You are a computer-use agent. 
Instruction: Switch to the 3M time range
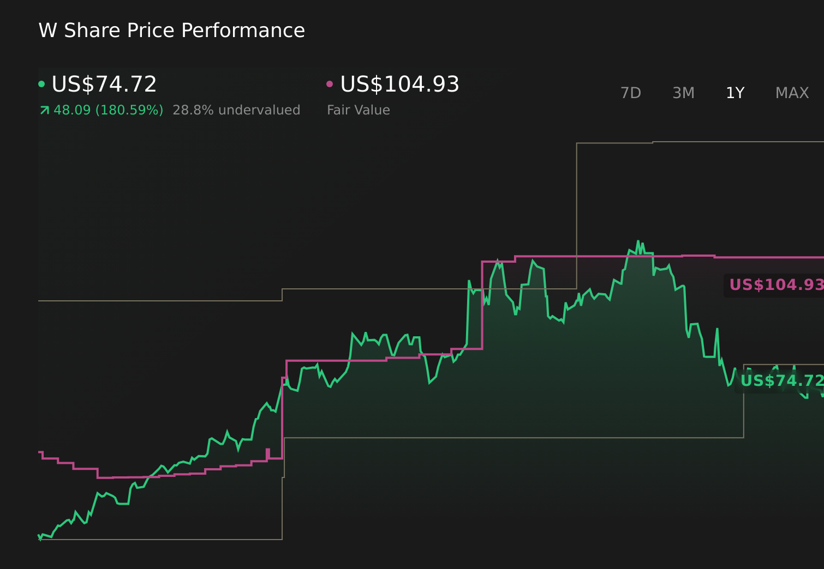tap(683, 93)
